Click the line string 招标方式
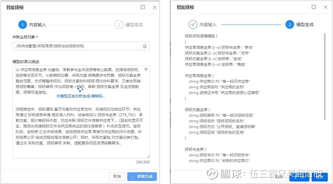 click(223, 127)
